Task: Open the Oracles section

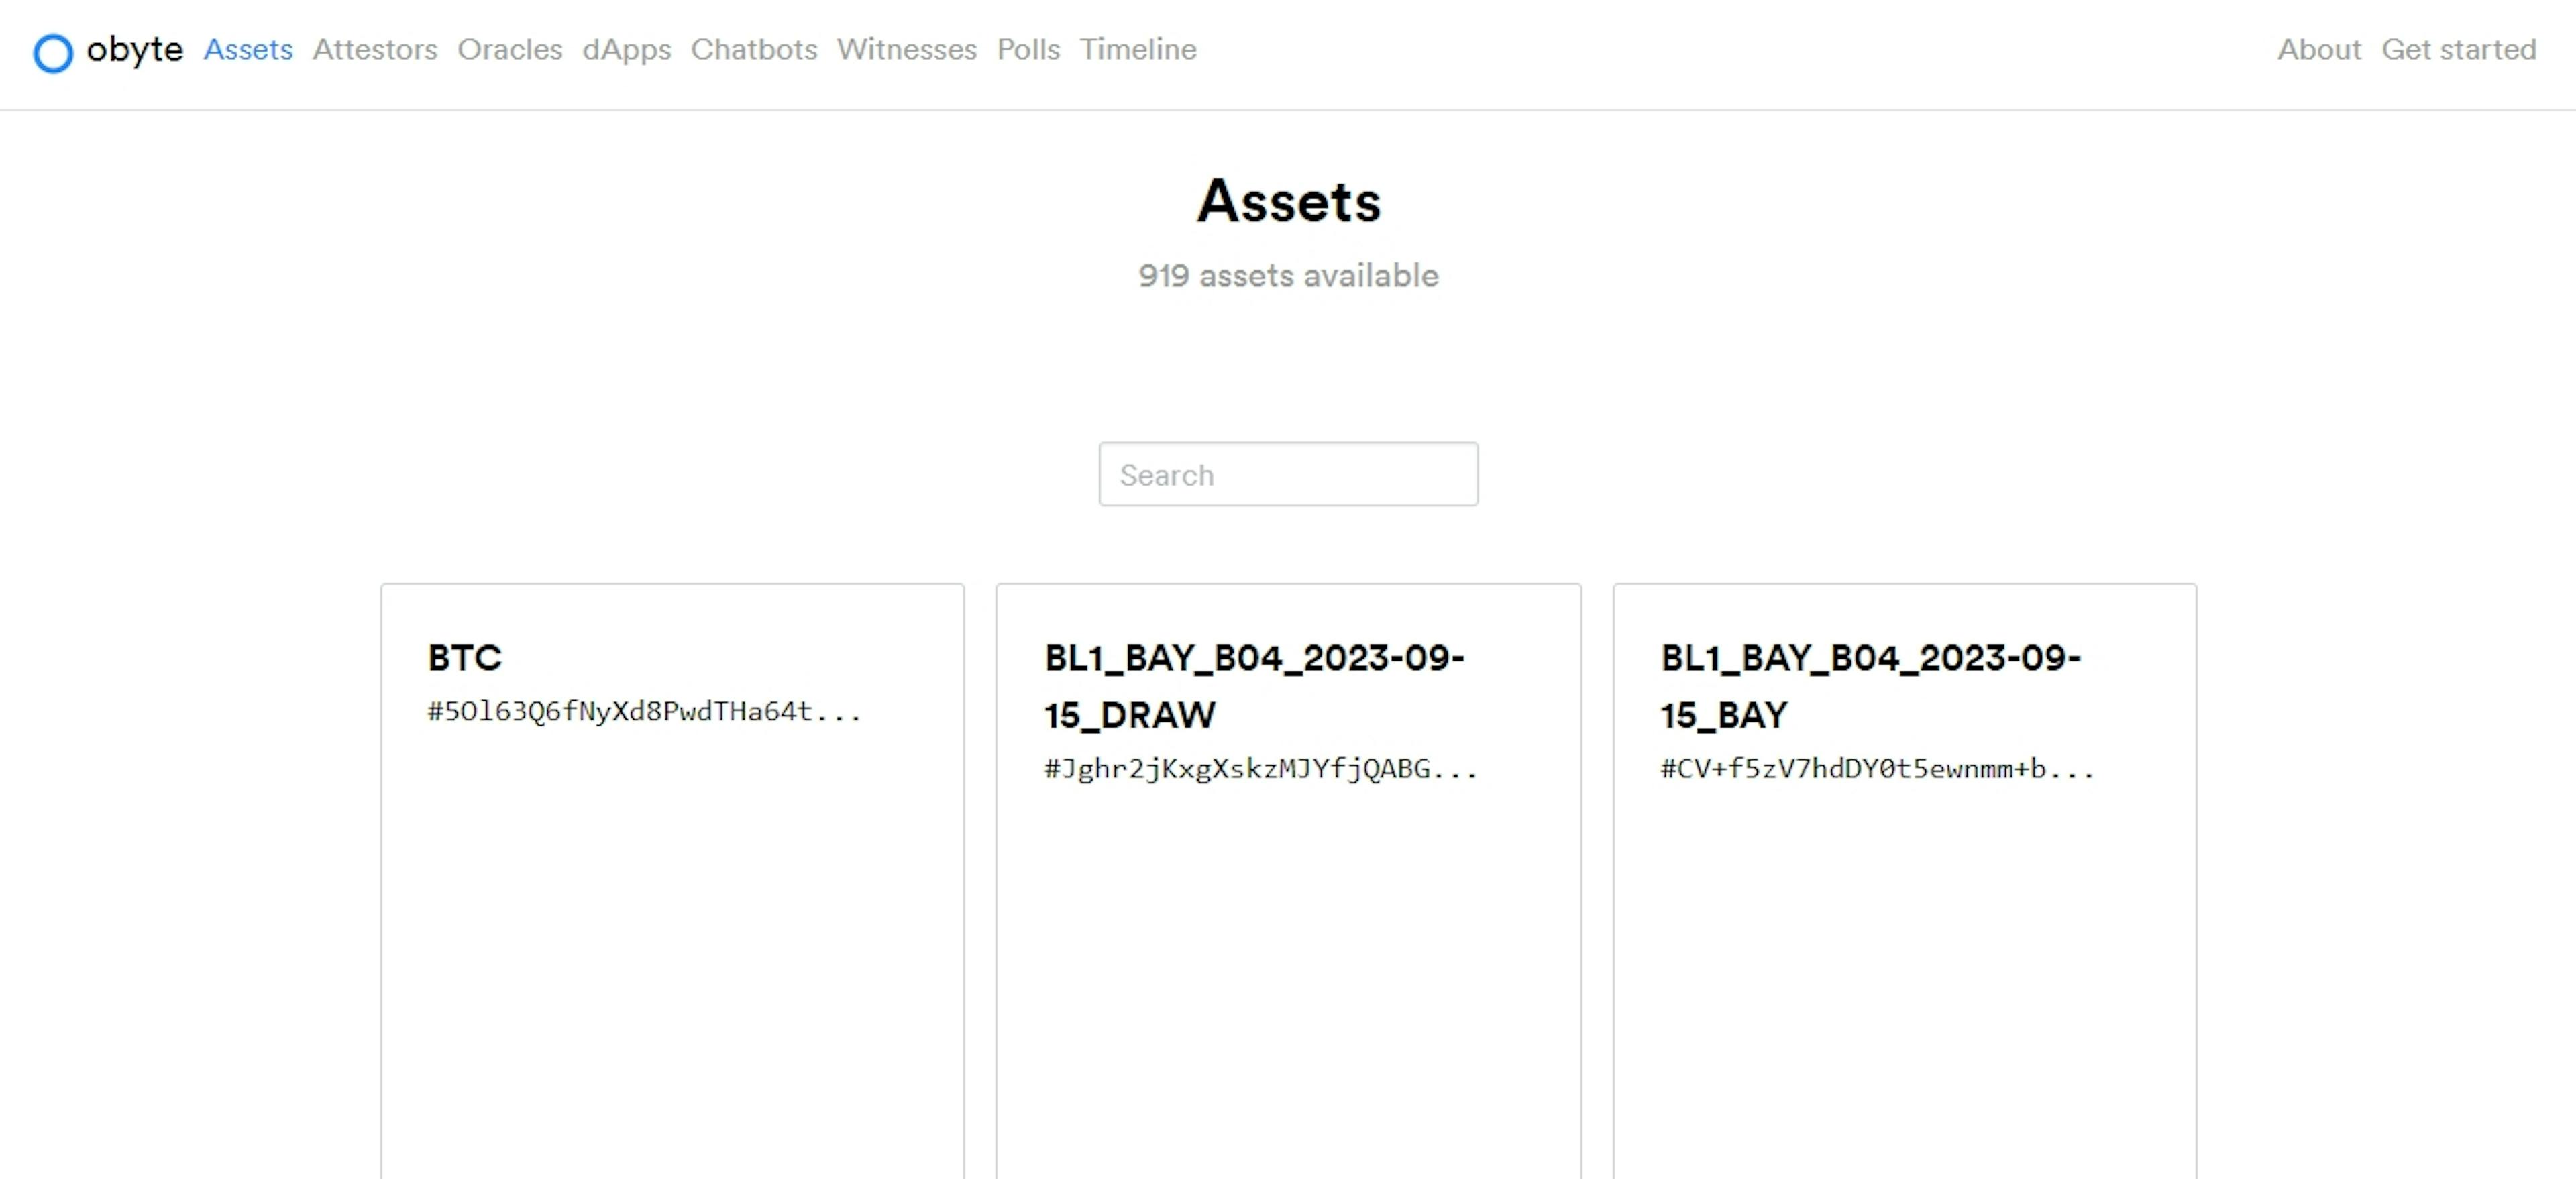Action: pos(510,50)
